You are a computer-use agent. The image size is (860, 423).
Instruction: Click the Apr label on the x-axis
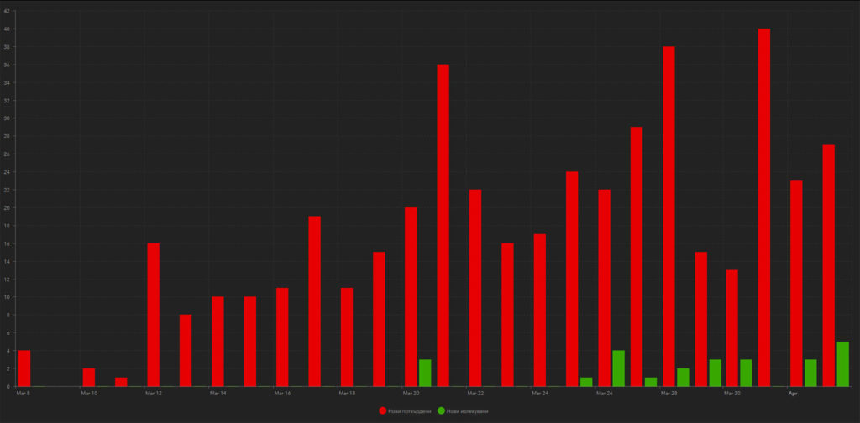(793, 393)
